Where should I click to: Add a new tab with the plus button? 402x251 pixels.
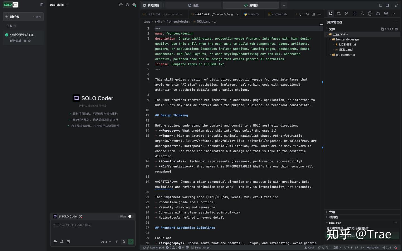tap(284, 5)
